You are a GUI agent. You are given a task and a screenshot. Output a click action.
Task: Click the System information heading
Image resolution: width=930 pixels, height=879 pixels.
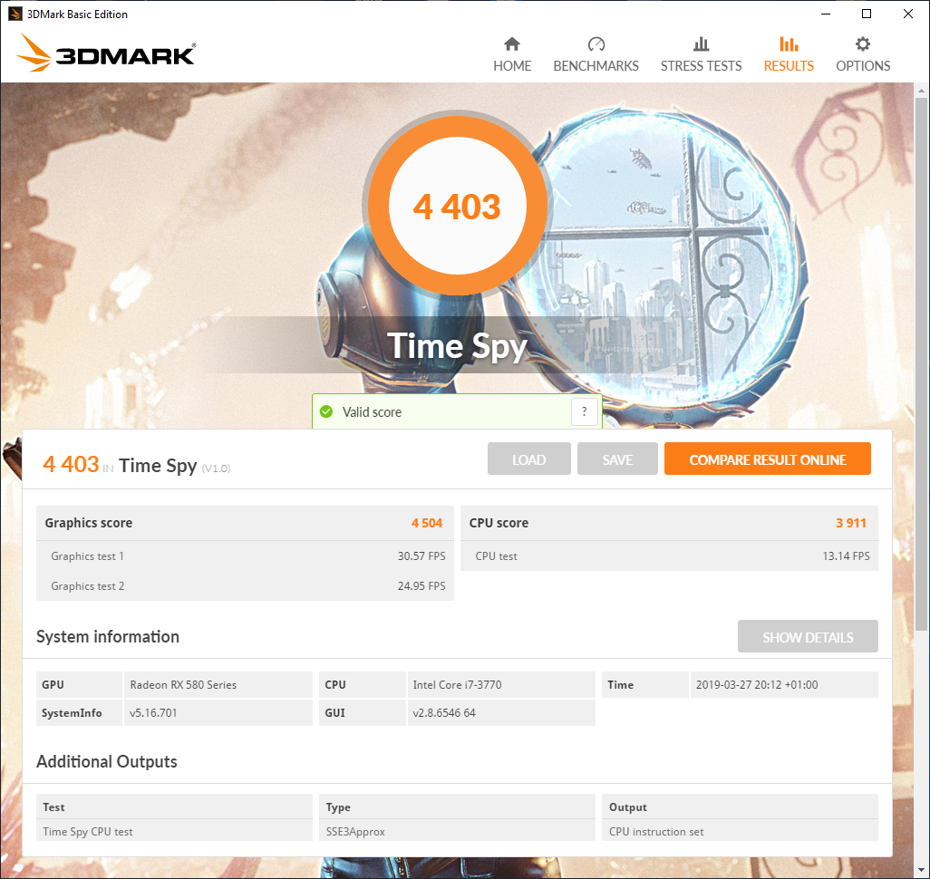107,636
